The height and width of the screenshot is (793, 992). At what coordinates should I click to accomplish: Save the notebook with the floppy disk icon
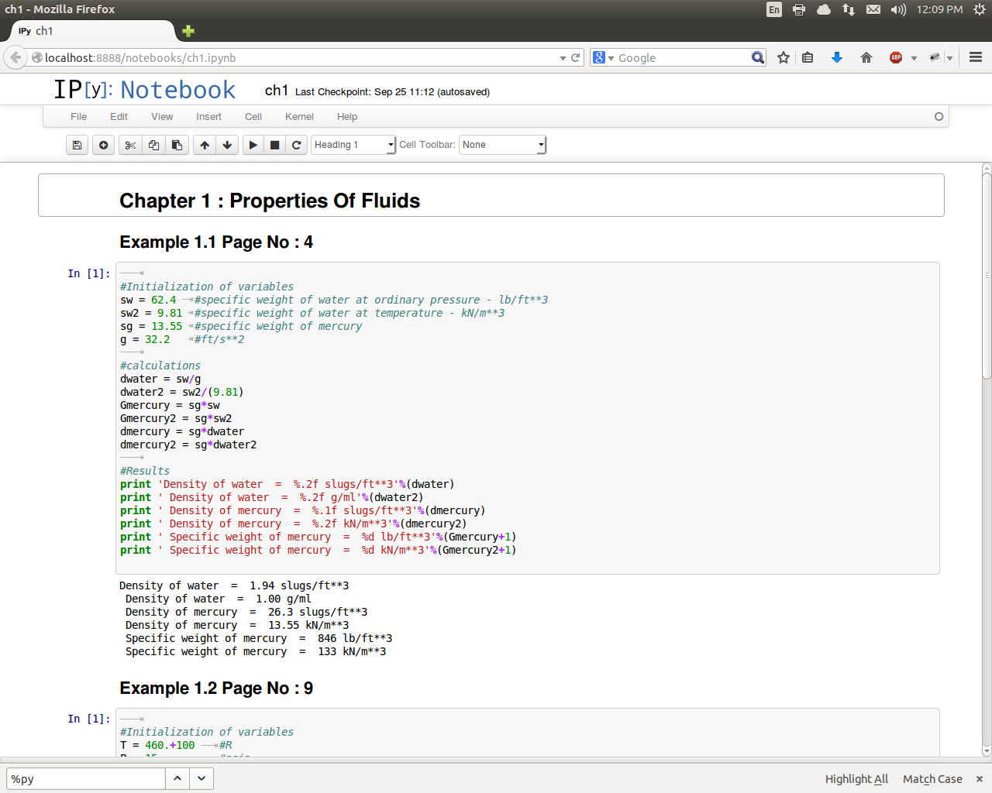click(77, 145)
